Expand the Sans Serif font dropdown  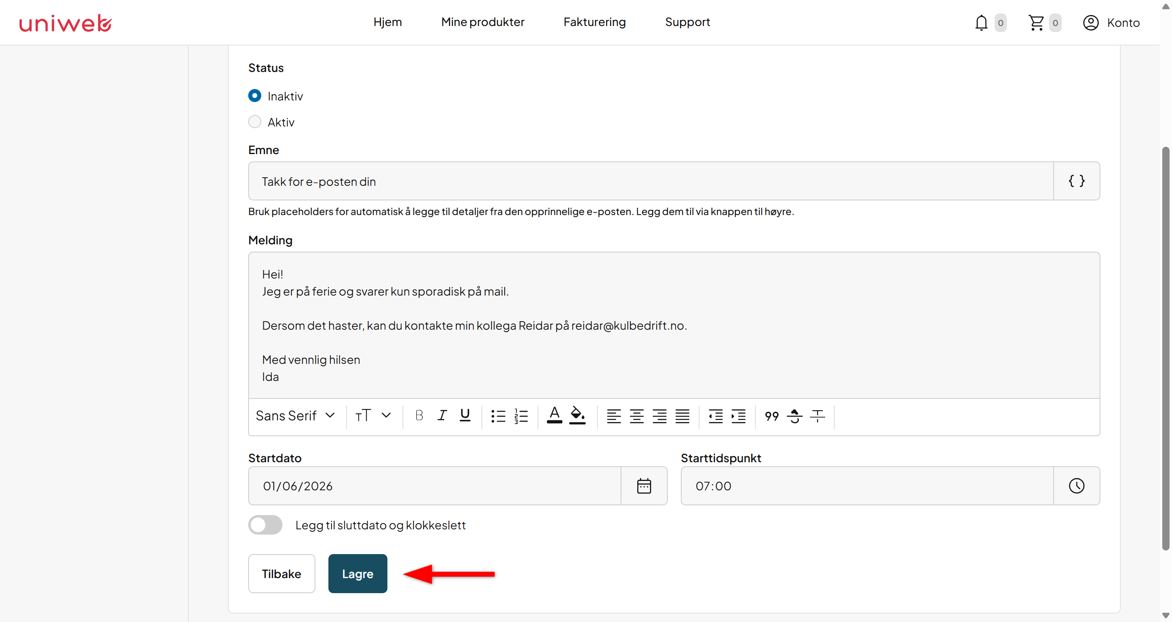click(295, 415)
